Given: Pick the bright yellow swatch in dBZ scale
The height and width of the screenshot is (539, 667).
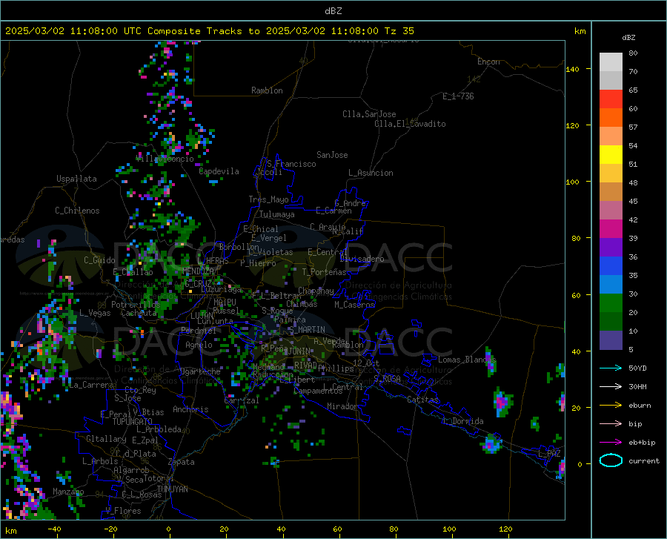Looking at the screenshot, I should 611,155.
